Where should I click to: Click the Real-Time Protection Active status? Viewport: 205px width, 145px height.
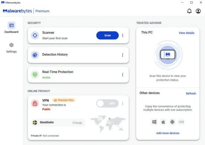tap(46, 77)
